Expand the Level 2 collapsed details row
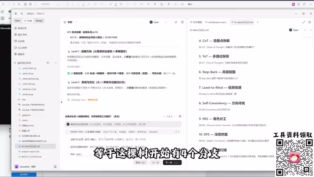The height and width of the screenshot is (177, 314). tap(76, 94)
